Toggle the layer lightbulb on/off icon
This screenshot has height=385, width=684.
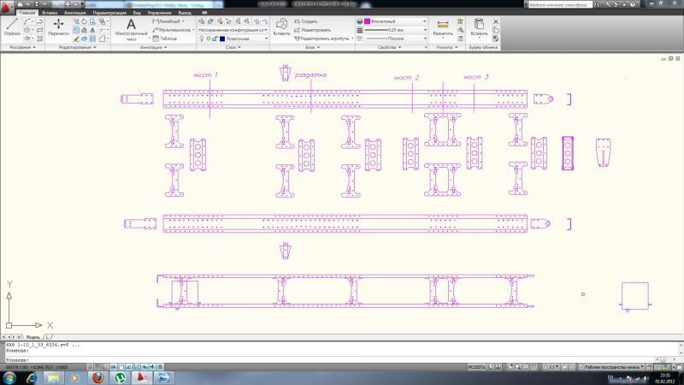(202, 38)
